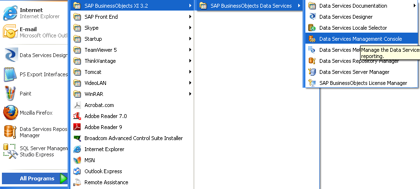The height and width of the screenshot is (189, 420).
Task: Click the Mozilla Firefox icon in Start menu
Action: (11, 113)
